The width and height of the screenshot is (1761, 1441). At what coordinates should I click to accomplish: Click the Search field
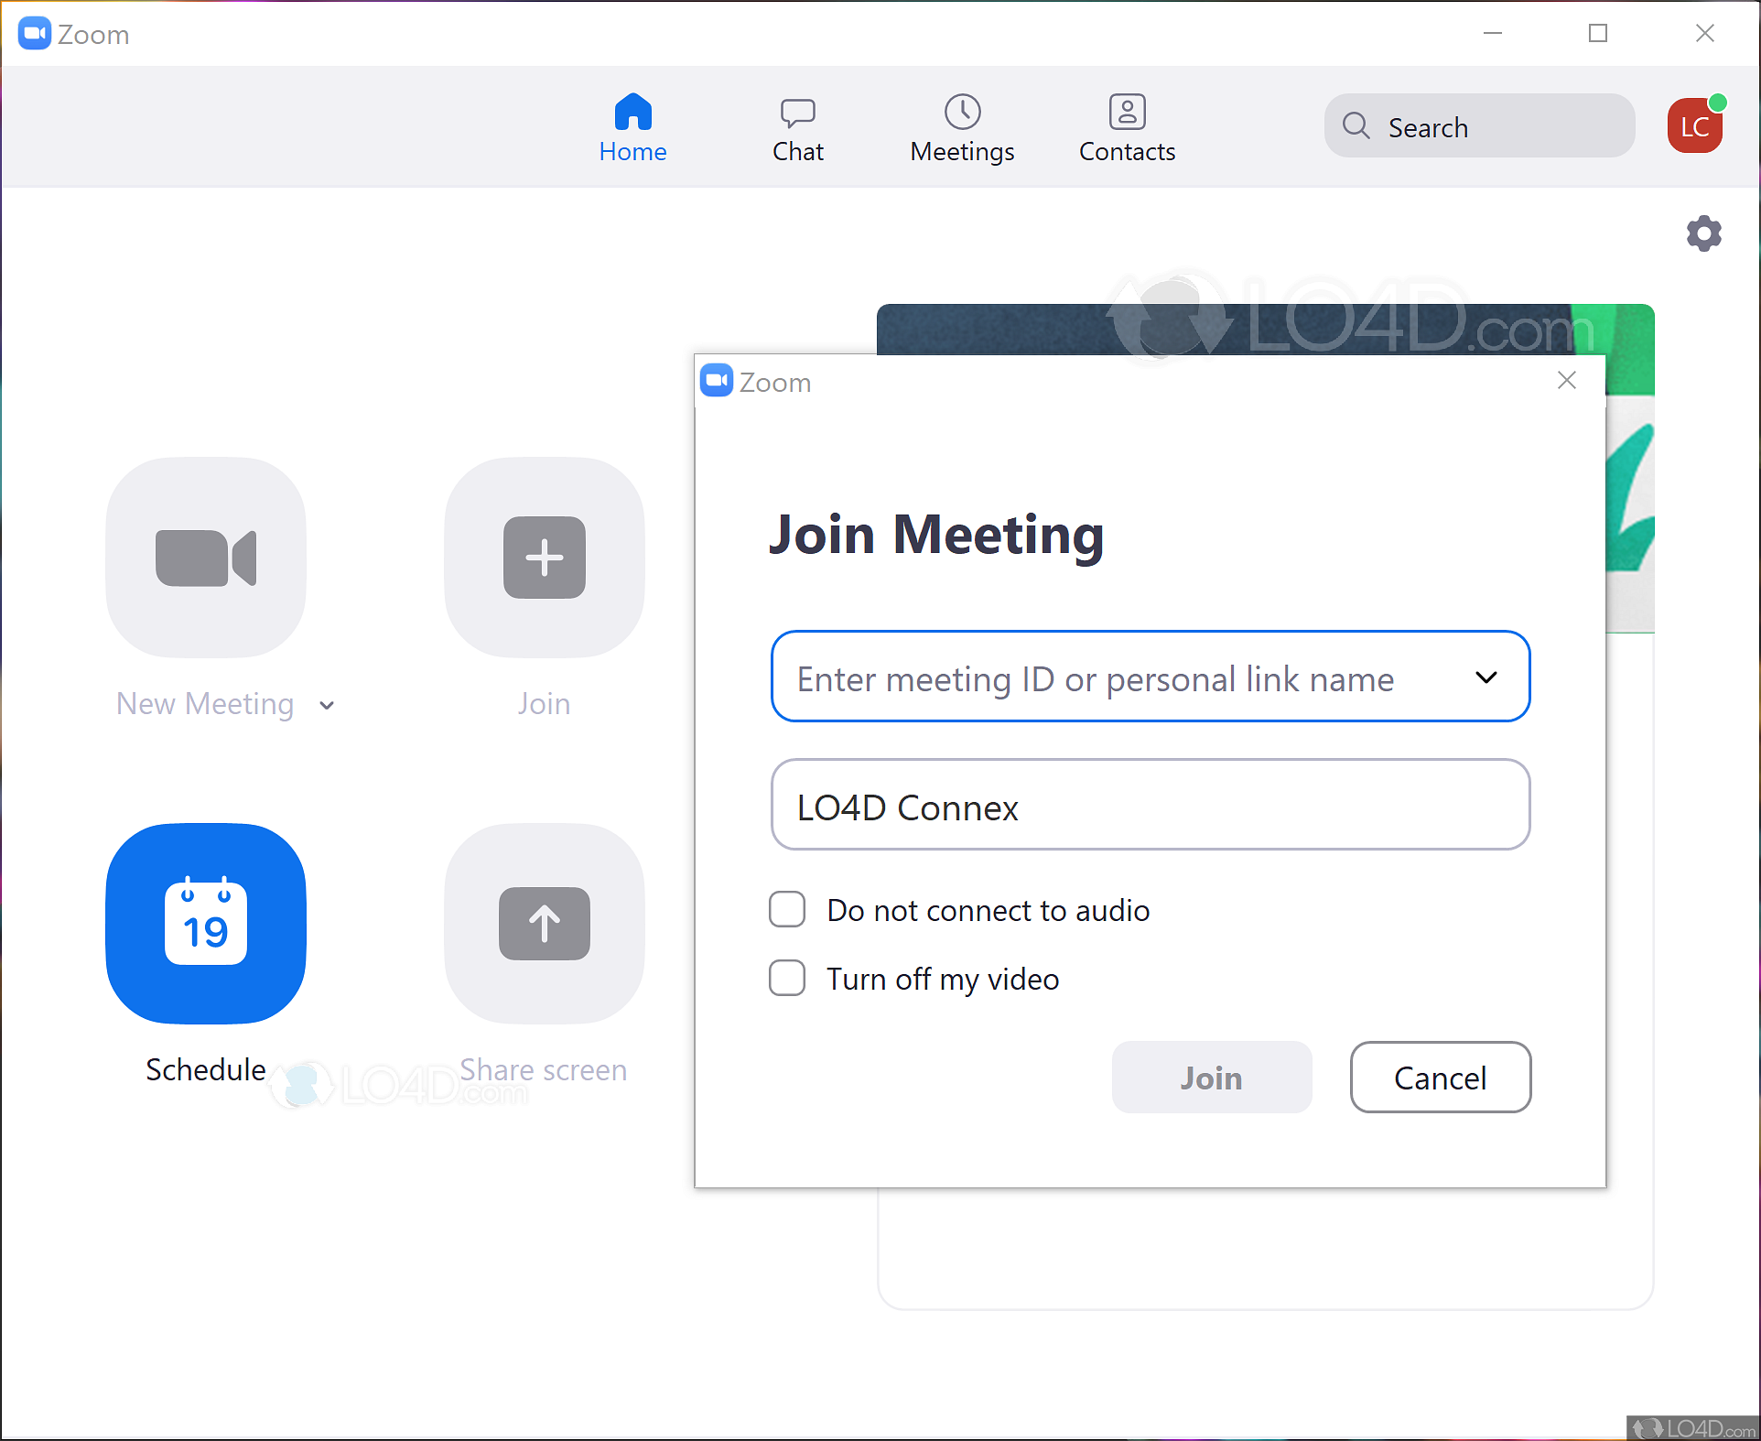click(1477, 126)
